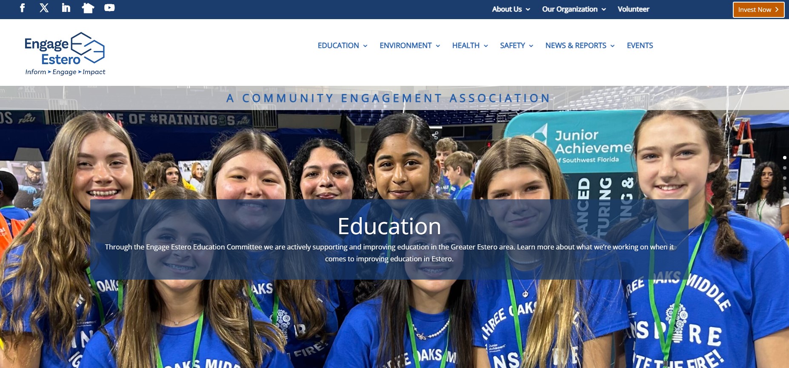Open the X (Twitter) social icon
This screenshot has height=368, width=789.
pos(44,8)
